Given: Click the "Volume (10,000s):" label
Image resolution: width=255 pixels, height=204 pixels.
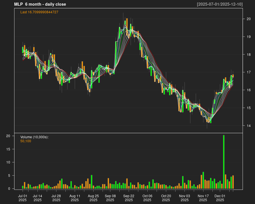Looking at the screenshot, I should point(35,137).
